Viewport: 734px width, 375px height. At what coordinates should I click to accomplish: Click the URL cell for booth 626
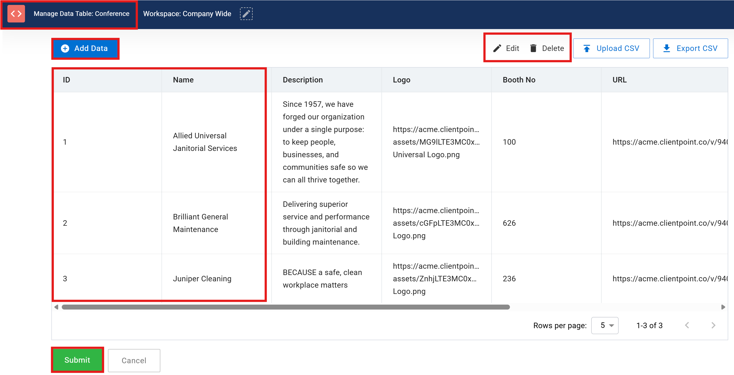point(665,223)
